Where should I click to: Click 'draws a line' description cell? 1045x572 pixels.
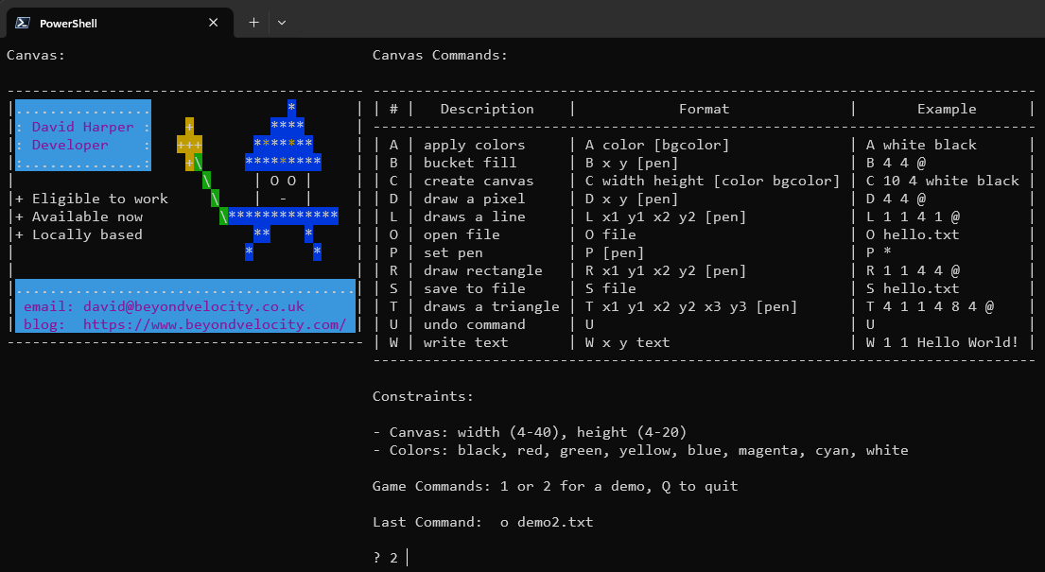475,217
